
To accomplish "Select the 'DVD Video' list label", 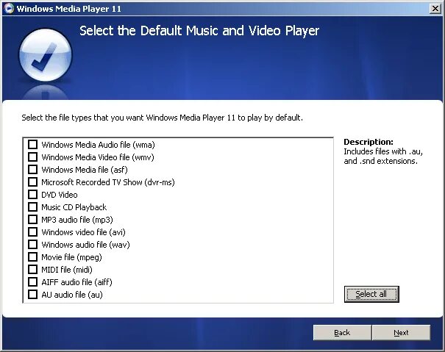I will pyautogui.click(x=60, y=195).
